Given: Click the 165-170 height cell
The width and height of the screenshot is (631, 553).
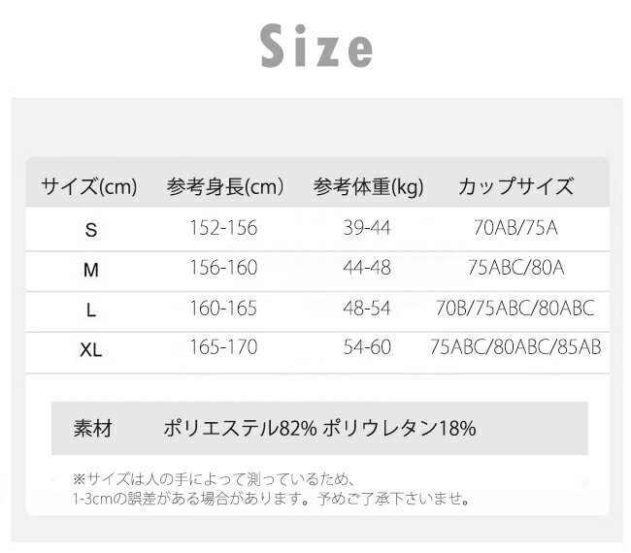Looking at the screenshot, I should tap(225, 347).
